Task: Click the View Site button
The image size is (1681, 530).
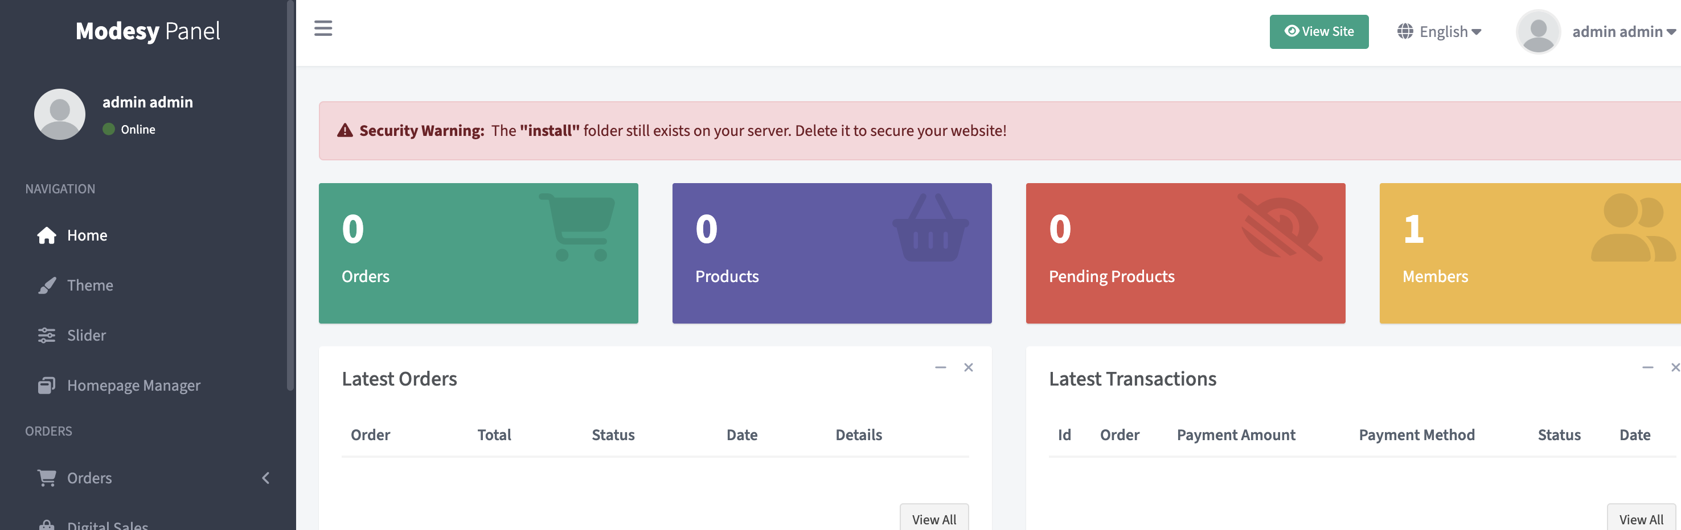Action: 1319,31
